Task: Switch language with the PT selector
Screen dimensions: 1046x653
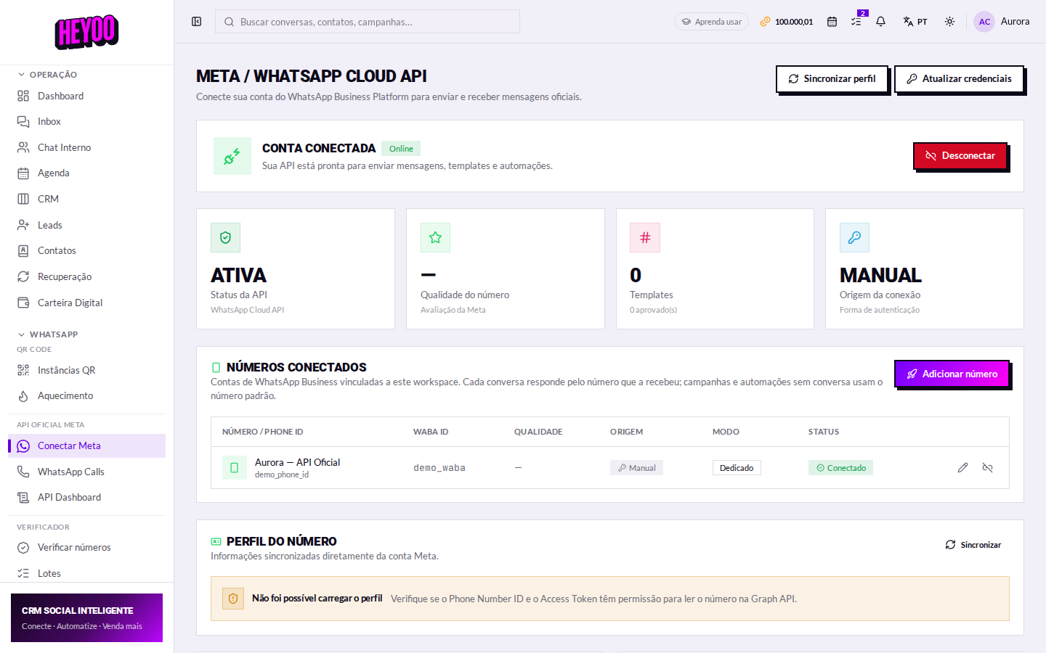Action: point(915,22)
